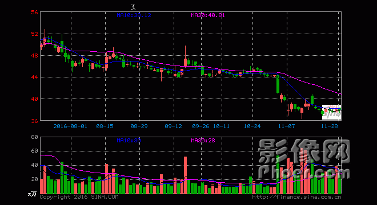Click the 08-29 date label
Screen dimensions: 377x205
click(x=139, y=126)
